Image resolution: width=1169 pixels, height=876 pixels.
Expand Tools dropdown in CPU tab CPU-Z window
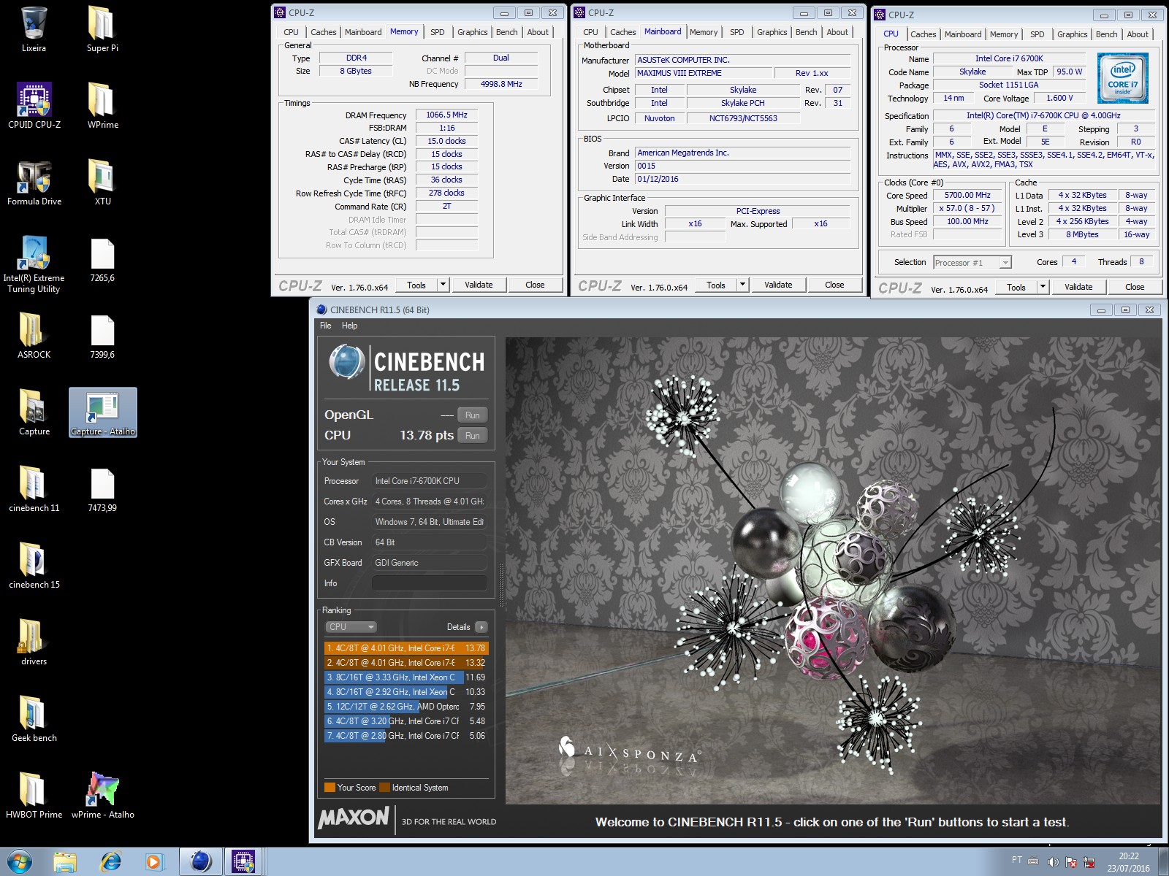click(x=1043, y=287)
